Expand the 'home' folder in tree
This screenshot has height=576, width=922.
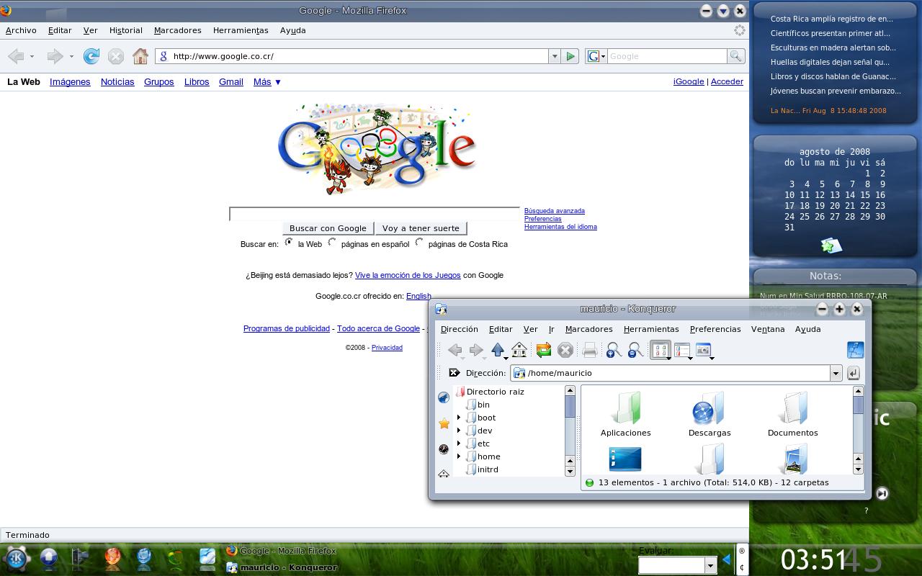[x=458, y=456]
